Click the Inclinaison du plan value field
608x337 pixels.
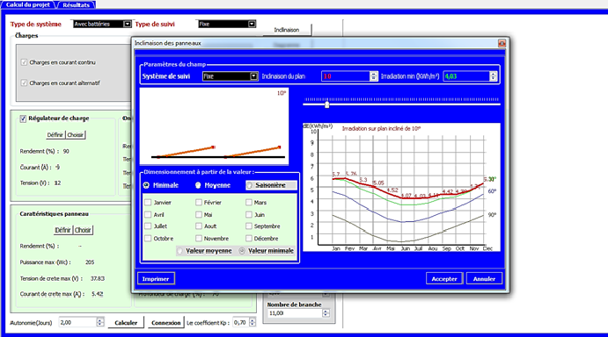(346, 76)
